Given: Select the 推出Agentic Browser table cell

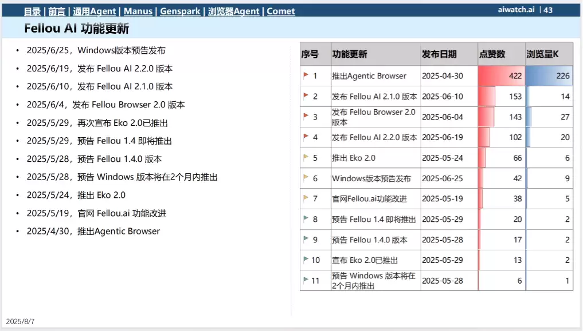Looking at the screenshot, I should pos(375,76).
